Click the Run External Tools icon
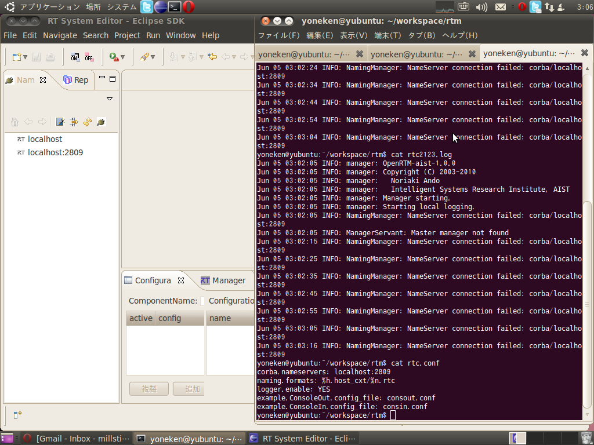The width and height of the screenshot is (594, 445). [x=114, y=57]
